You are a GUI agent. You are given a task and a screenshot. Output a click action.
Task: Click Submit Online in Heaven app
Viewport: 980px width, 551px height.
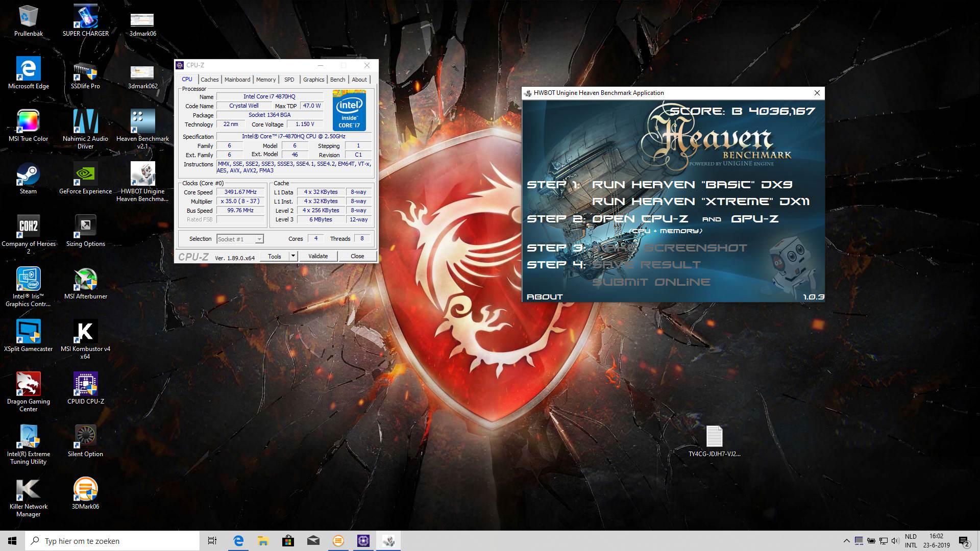pos(651,282)
